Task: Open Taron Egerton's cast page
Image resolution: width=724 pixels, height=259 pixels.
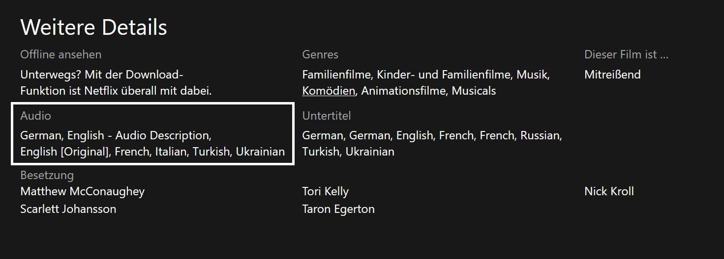Action: pyautogui.click(x=338, y=209)
